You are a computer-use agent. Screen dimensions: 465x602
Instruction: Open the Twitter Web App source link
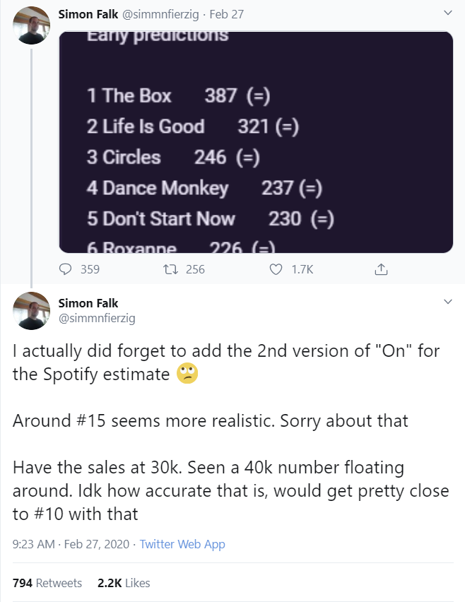pos(182,544)
